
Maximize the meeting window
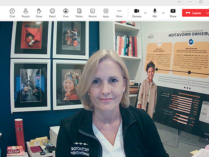(201, 2)
